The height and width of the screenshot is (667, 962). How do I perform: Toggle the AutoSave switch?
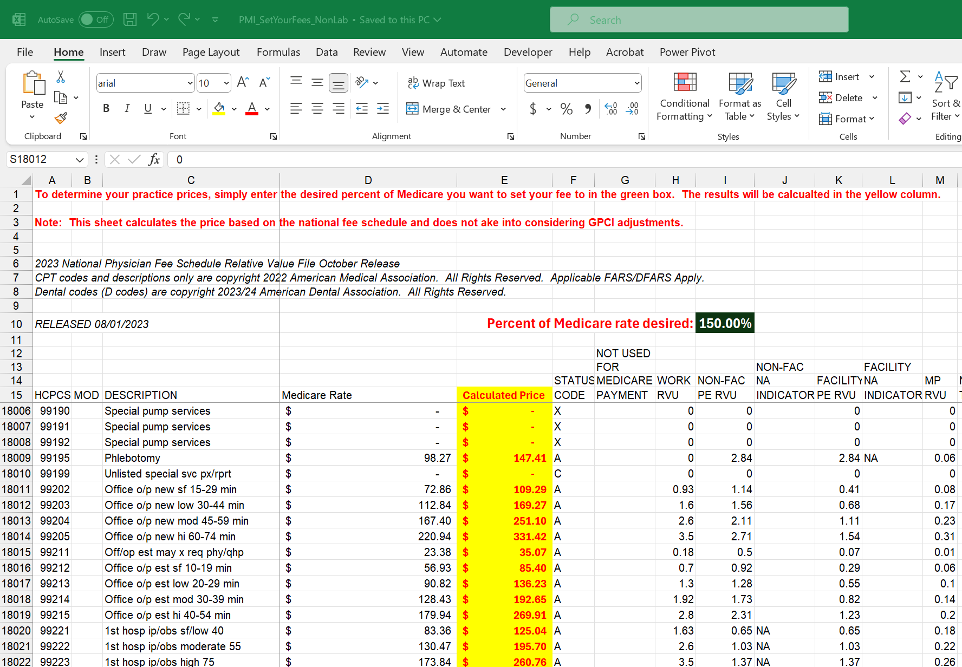pyautogui.click(x=96, y=20)
